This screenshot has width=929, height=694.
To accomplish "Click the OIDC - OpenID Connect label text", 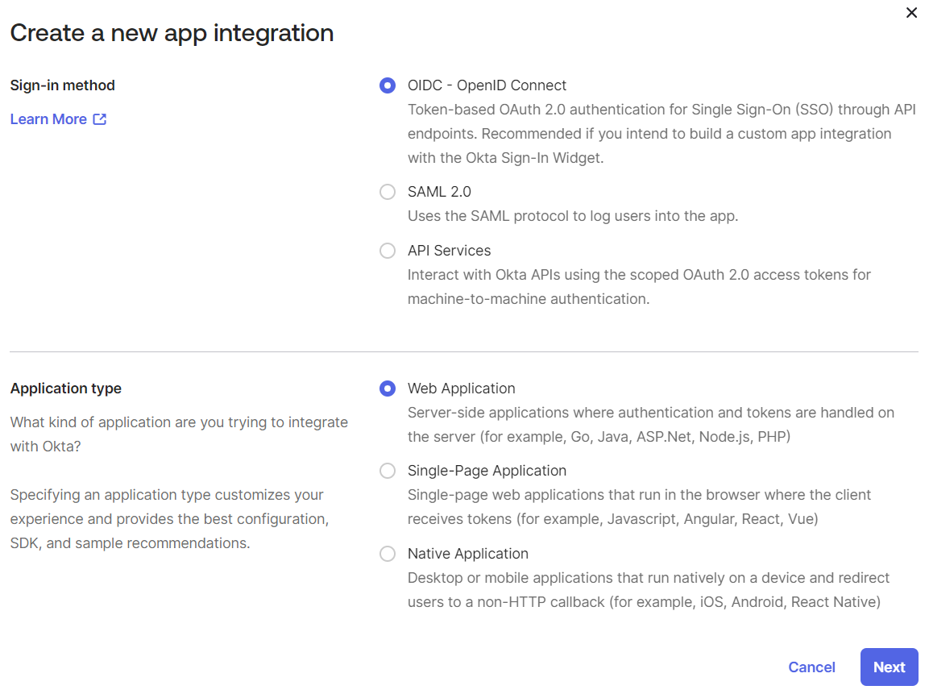I will (487, 85).
